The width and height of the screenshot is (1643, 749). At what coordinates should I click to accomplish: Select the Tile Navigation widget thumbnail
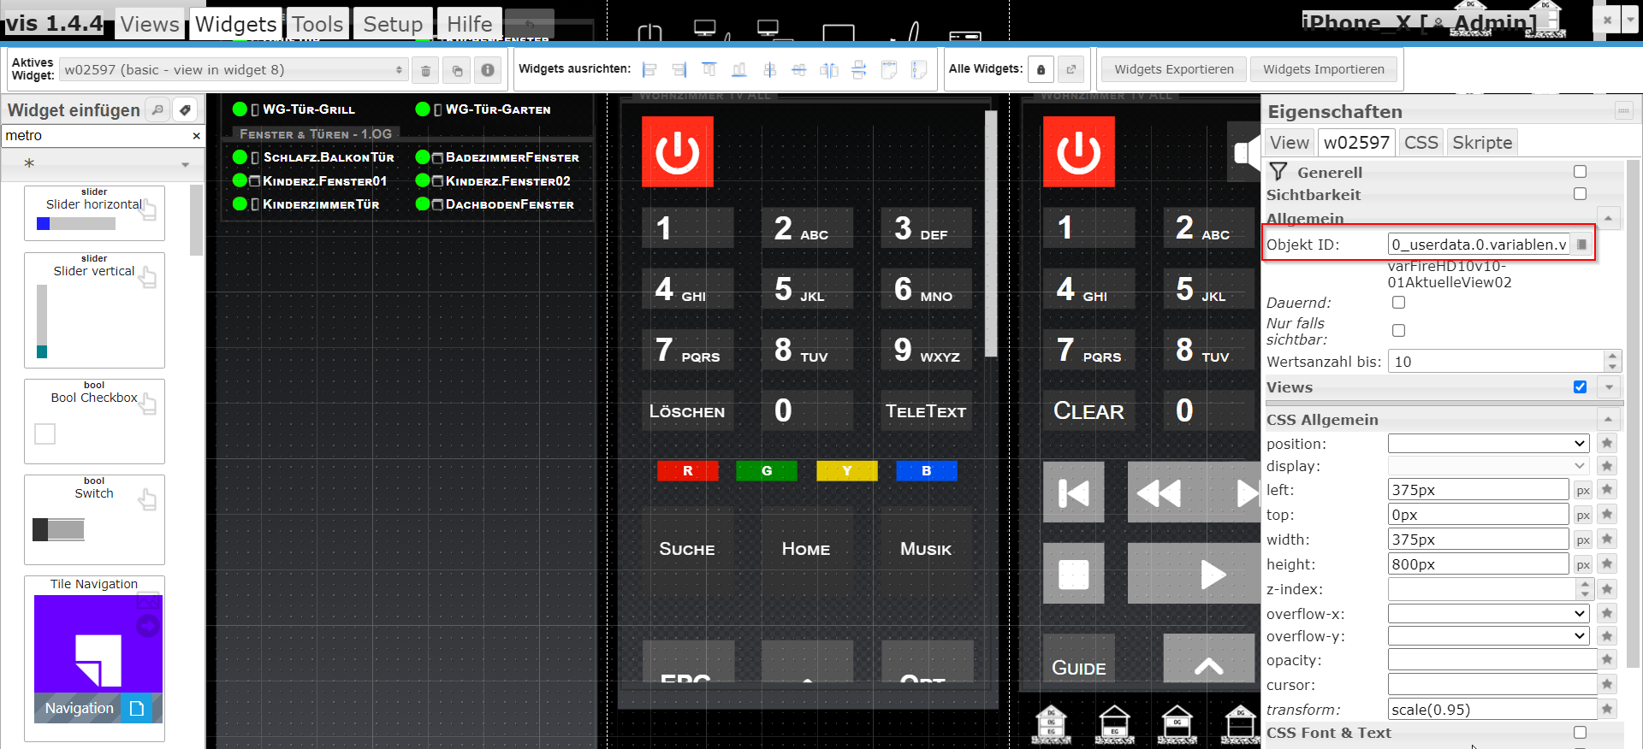(x=94, y=658)
